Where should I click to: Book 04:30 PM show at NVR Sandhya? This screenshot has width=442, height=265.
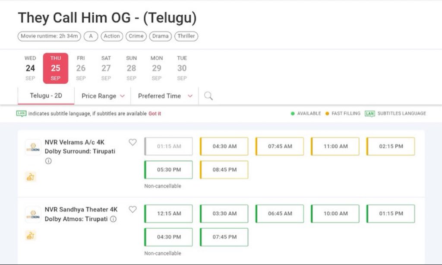169,237
